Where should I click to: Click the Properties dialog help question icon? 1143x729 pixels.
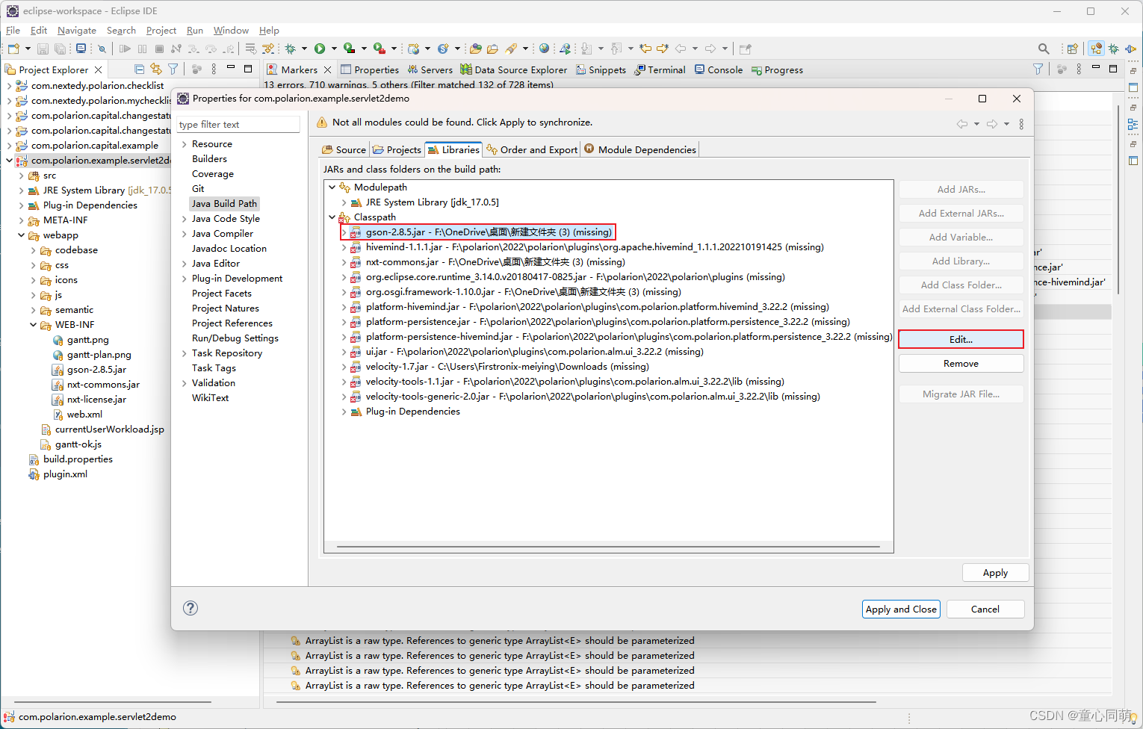click(x=190, y=608)
